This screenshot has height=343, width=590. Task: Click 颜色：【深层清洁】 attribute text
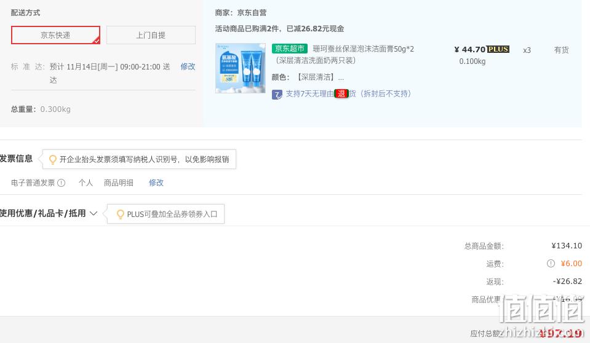pos(308,77)
